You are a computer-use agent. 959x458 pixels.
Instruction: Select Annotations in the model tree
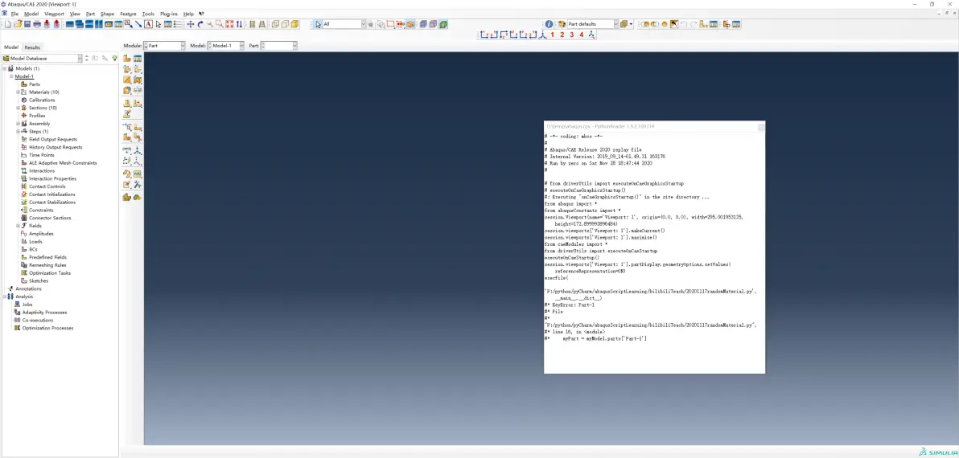28,288
